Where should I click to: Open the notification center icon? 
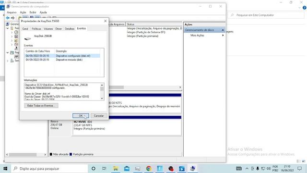point(299,169)
